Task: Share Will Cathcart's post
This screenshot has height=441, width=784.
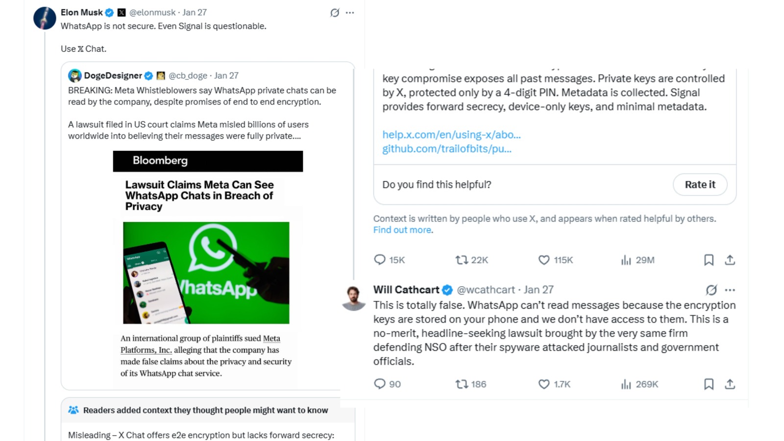Action: point(730,384)
